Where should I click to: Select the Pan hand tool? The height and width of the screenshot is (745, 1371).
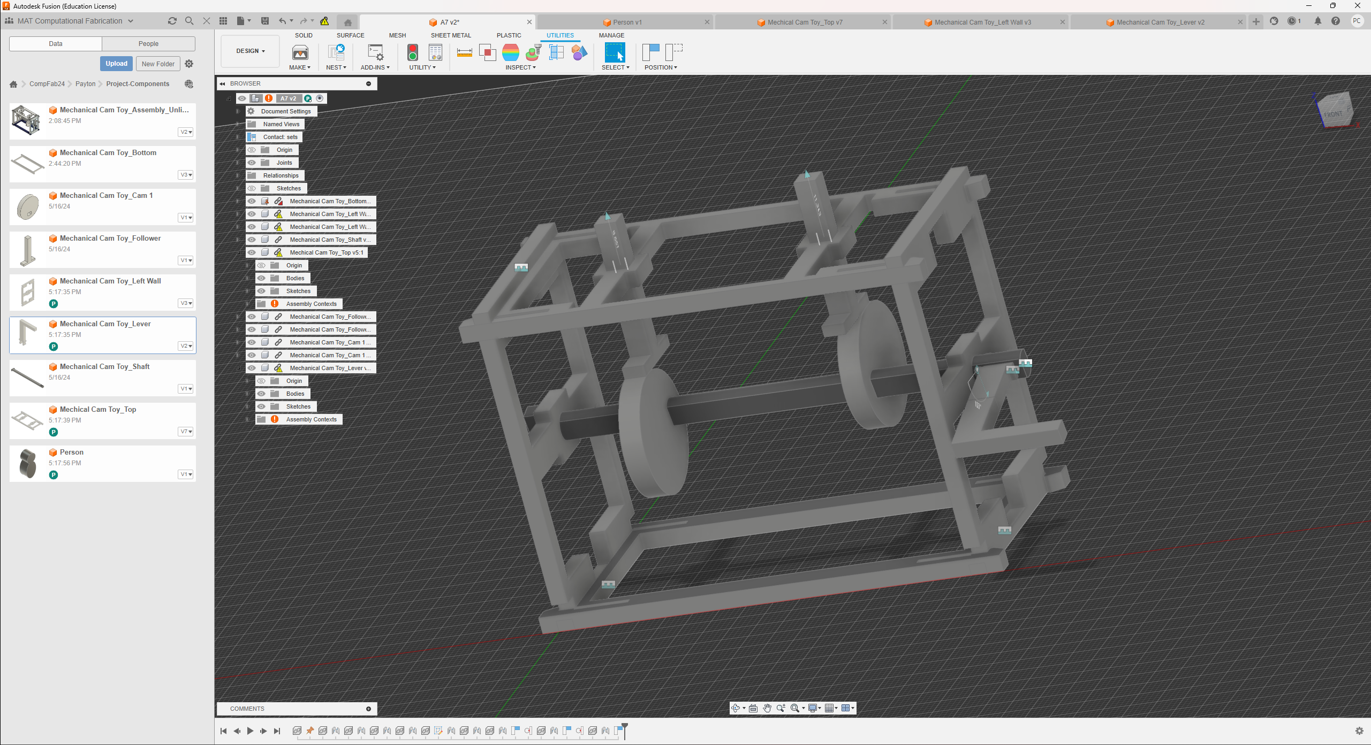click(767, 708)
